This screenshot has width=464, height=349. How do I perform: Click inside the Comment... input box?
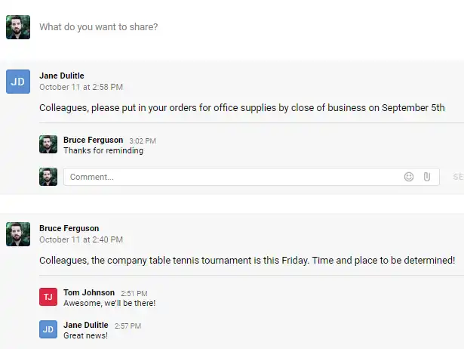(x=231, y=177)
